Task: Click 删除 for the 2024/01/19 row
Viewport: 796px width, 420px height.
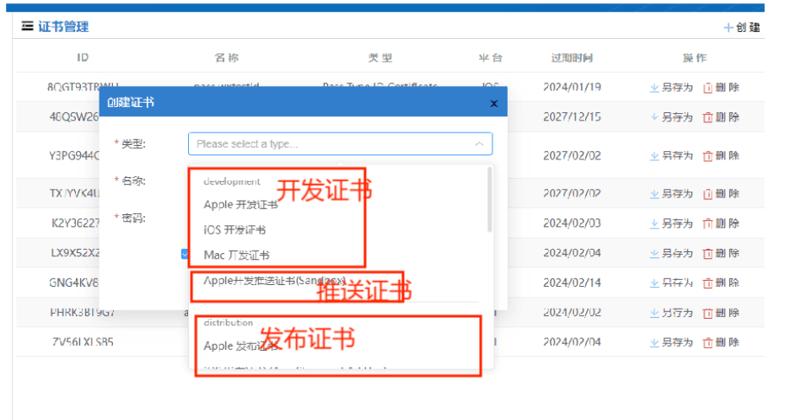Action: point(721,88)
